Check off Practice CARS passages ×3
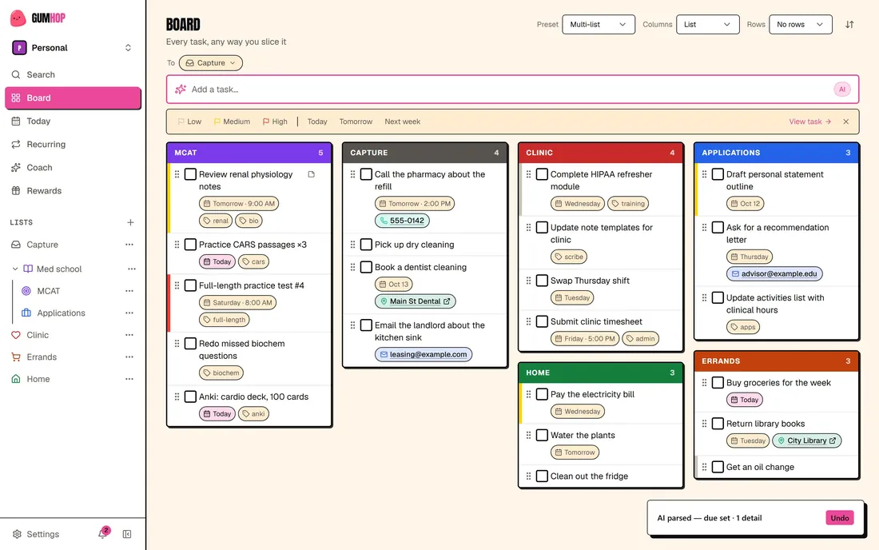Screen dimensions: 879x550 [x=191, y=245]
